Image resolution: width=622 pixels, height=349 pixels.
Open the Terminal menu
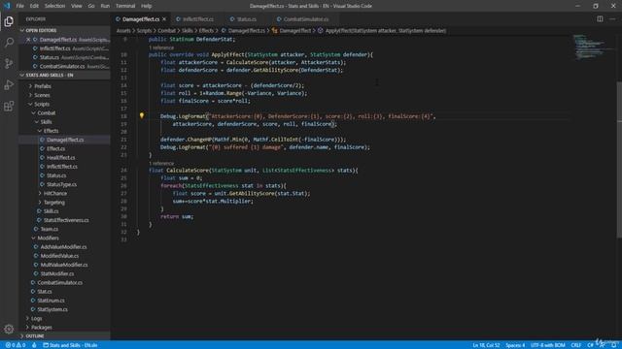125,6
